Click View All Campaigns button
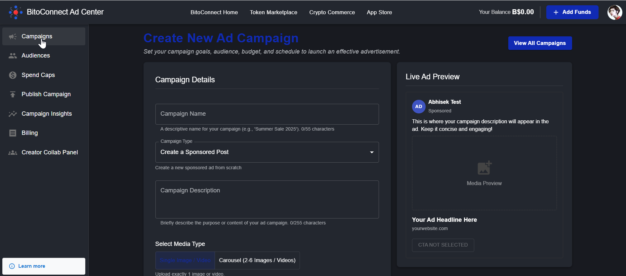The height and width of the screenshot is (276, 626). pos(540,43)
